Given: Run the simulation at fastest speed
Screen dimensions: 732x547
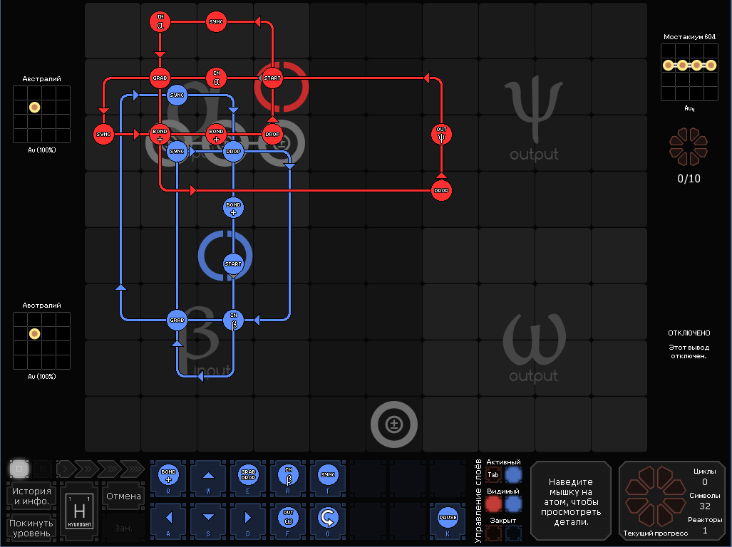Looking at the screenshot, I should (133, 469).
